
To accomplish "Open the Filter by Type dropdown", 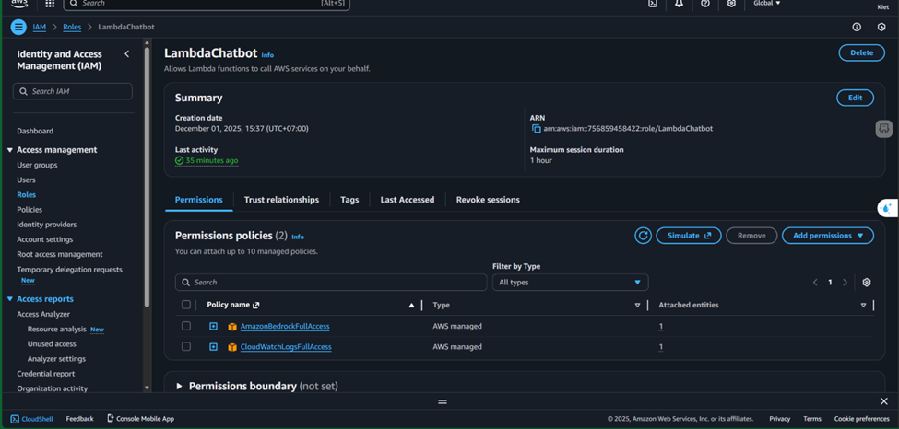I will pyautogui.click(x=570, y=283).
